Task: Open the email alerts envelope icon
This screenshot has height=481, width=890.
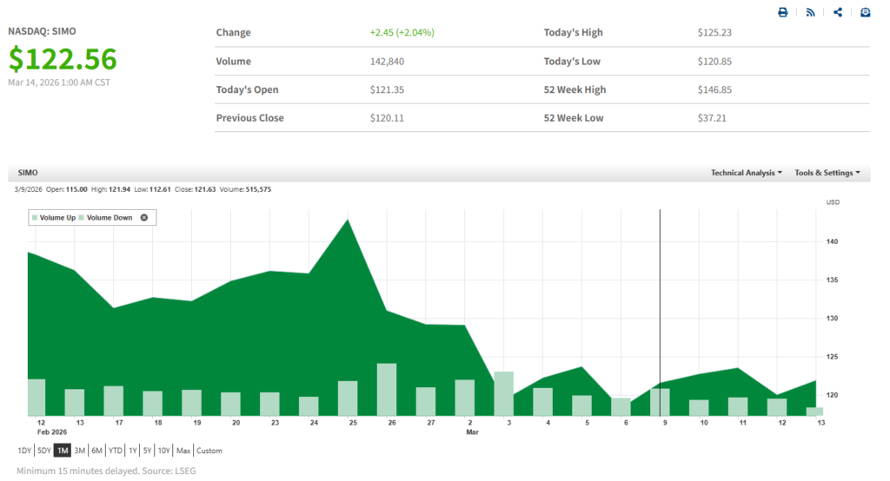Action: (x=865, y=12)
